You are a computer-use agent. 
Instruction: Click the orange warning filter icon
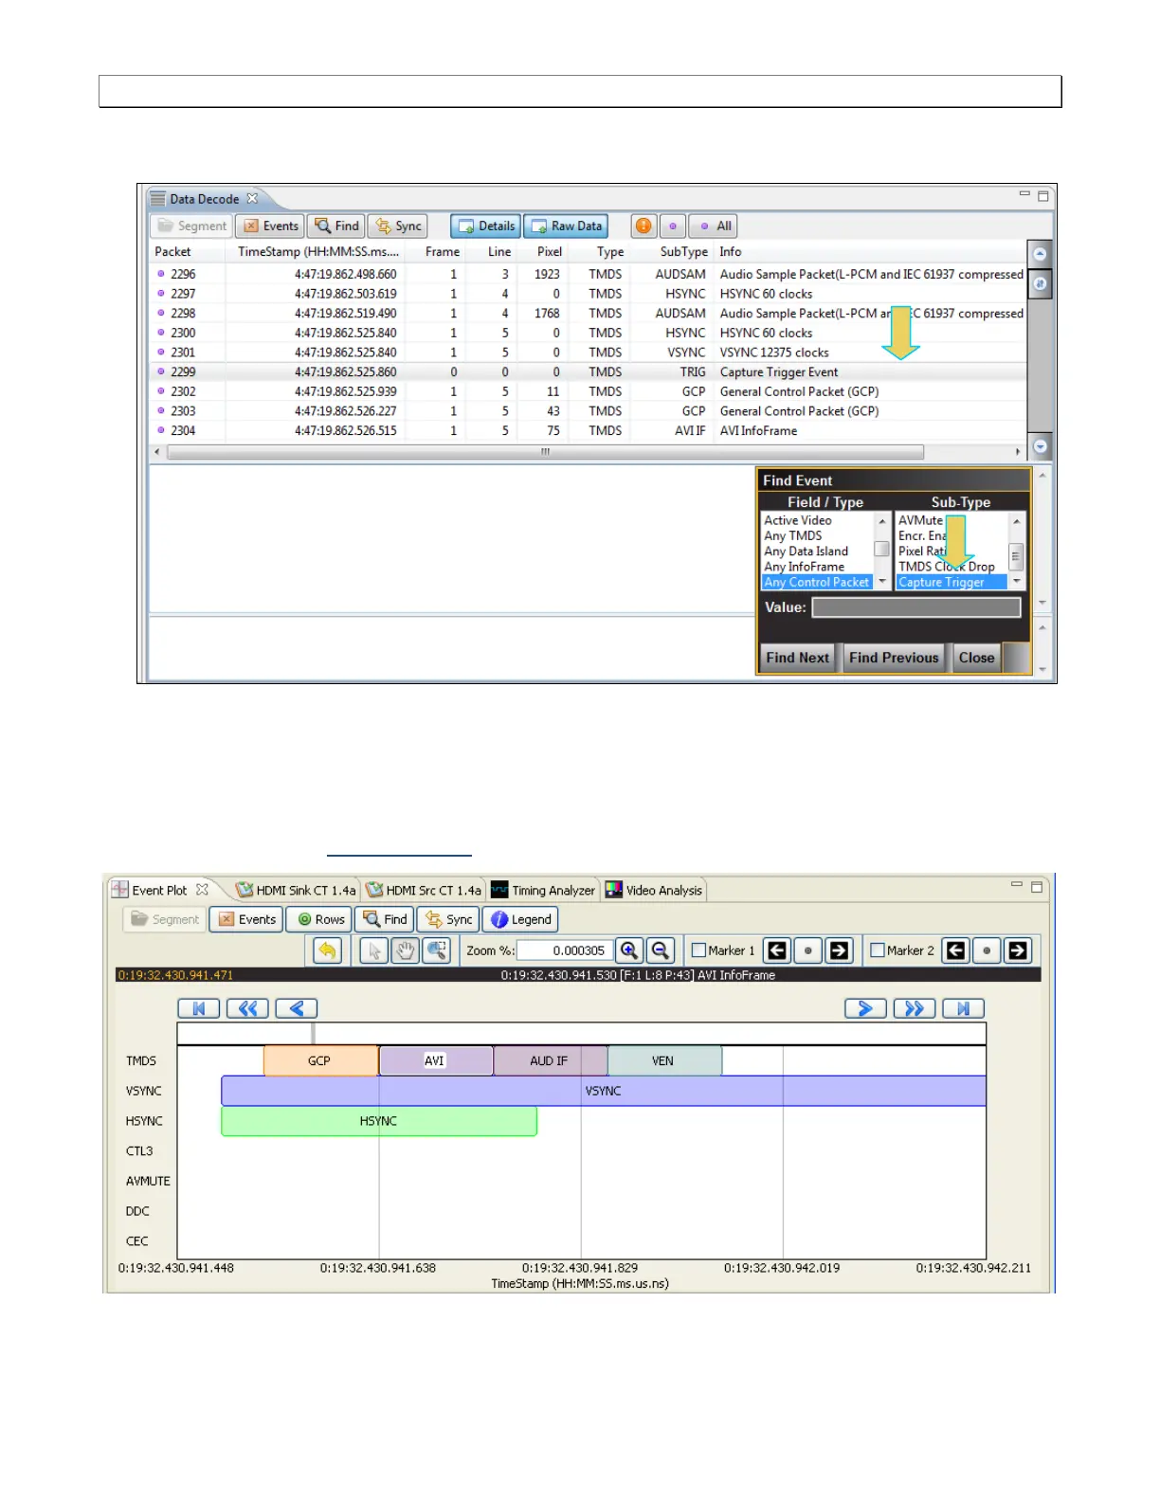click(644, 226)
